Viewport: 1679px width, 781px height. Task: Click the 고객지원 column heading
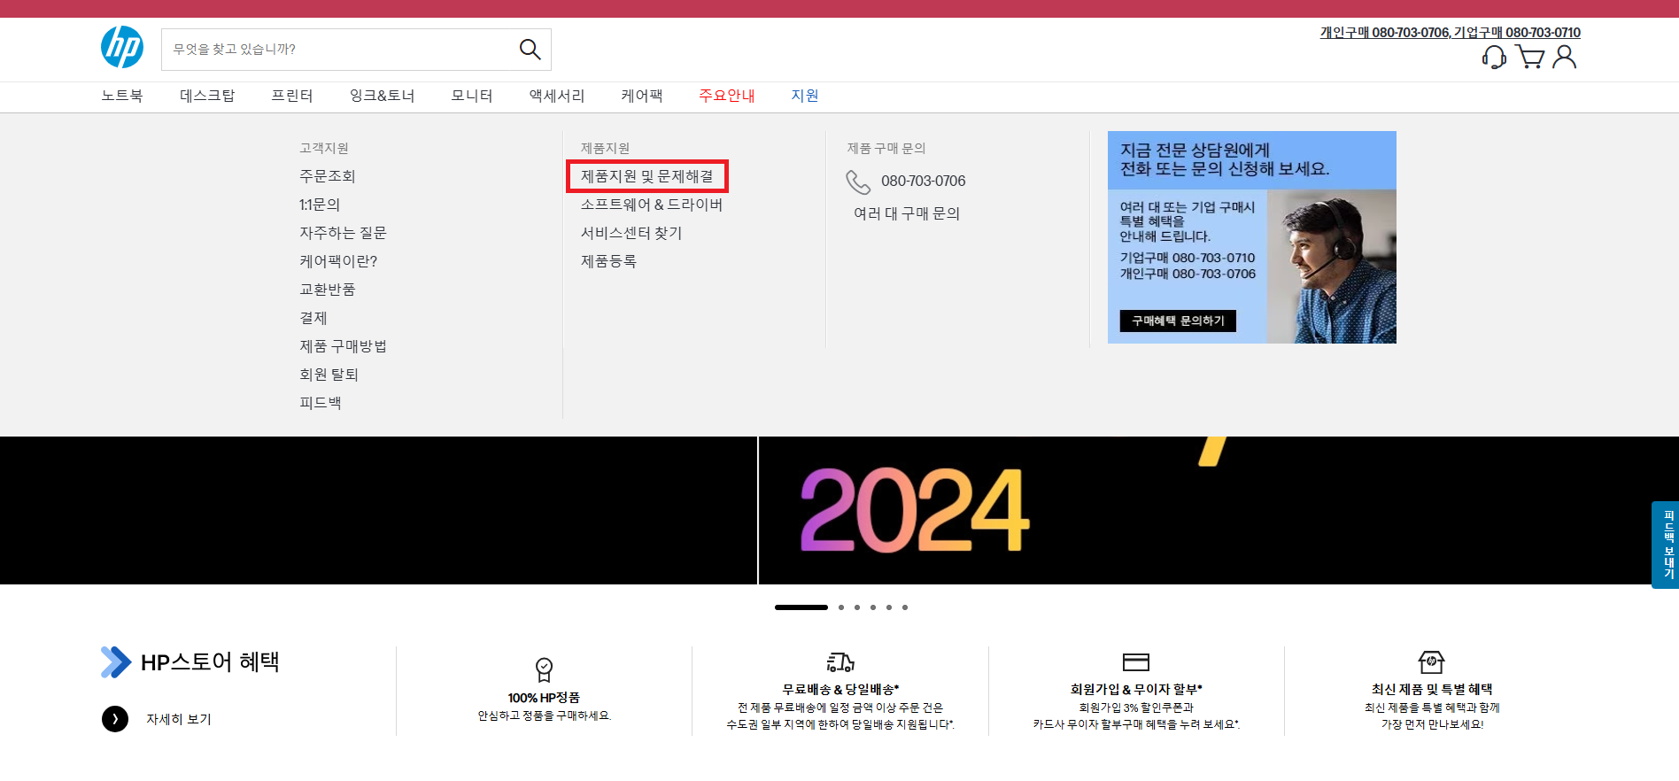(324, 148)
